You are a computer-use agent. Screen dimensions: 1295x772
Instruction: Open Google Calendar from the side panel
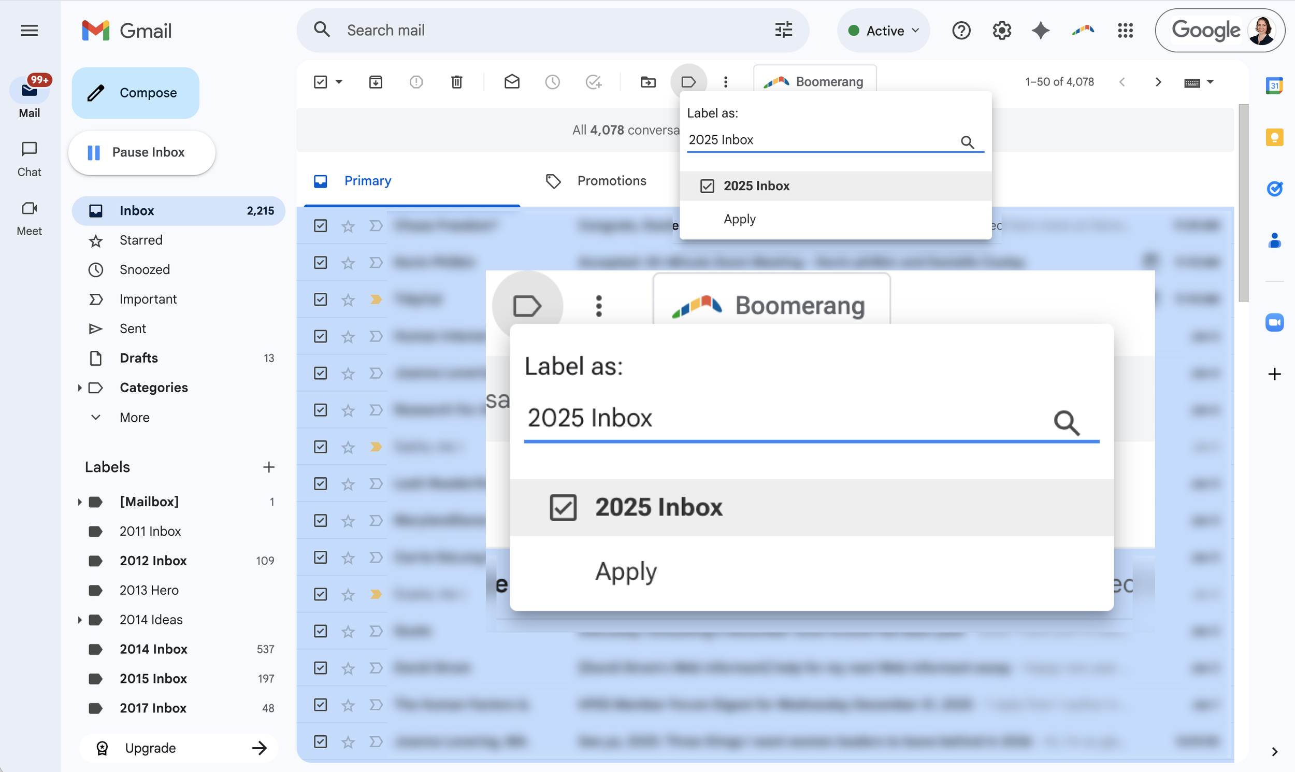(1275, 85)
